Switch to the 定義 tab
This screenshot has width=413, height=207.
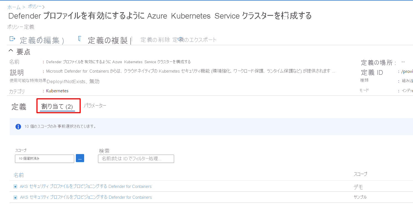tap(19, 107)
